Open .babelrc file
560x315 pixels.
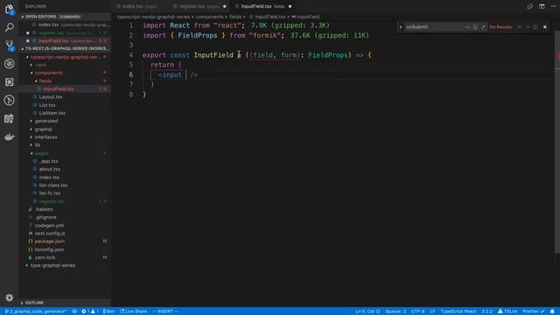coord(65,209)
